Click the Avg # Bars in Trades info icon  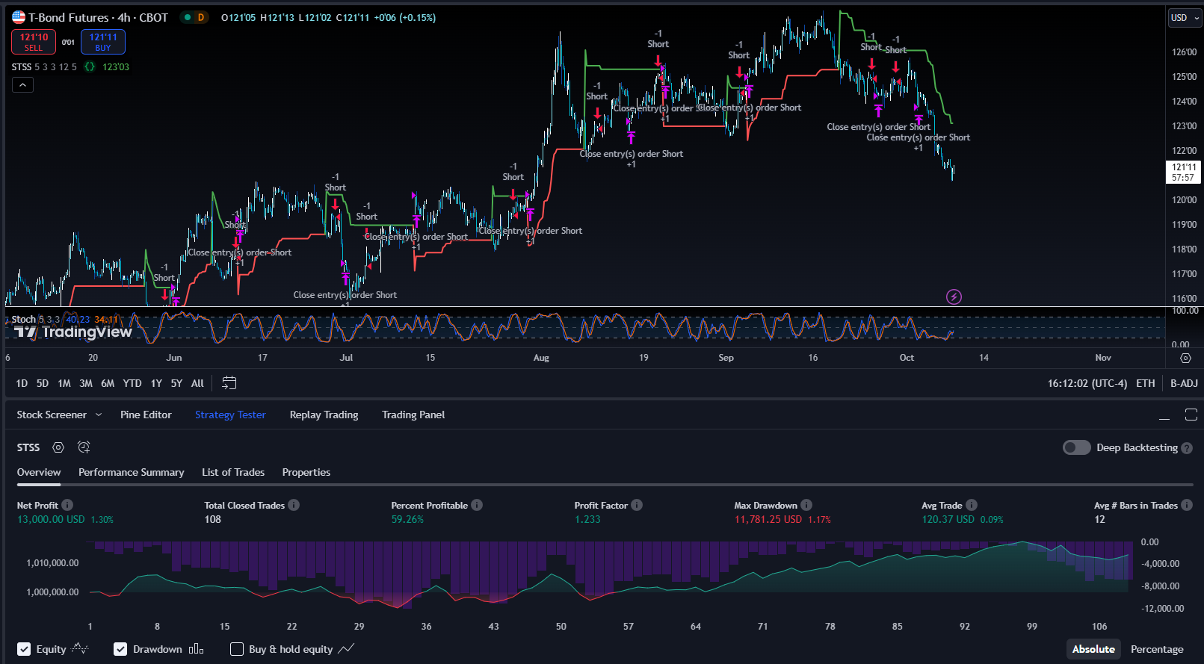(1187, 505)
